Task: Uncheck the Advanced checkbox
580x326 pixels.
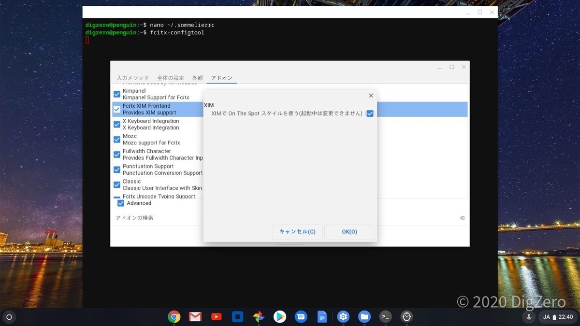Action: [x=121, y=203]
